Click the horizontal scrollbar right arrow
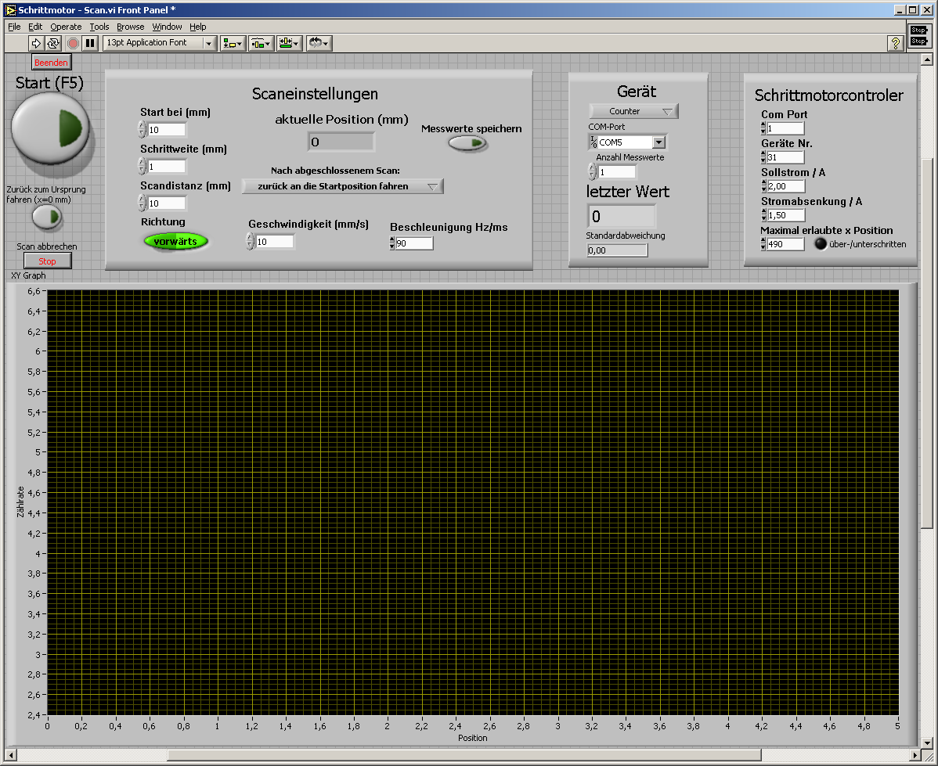This screenshot has width=938, height=766. coord(915,754)
